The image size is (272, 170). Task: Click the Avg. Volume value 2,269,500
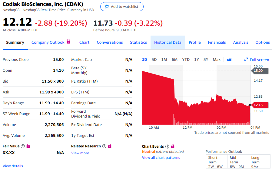54,135
